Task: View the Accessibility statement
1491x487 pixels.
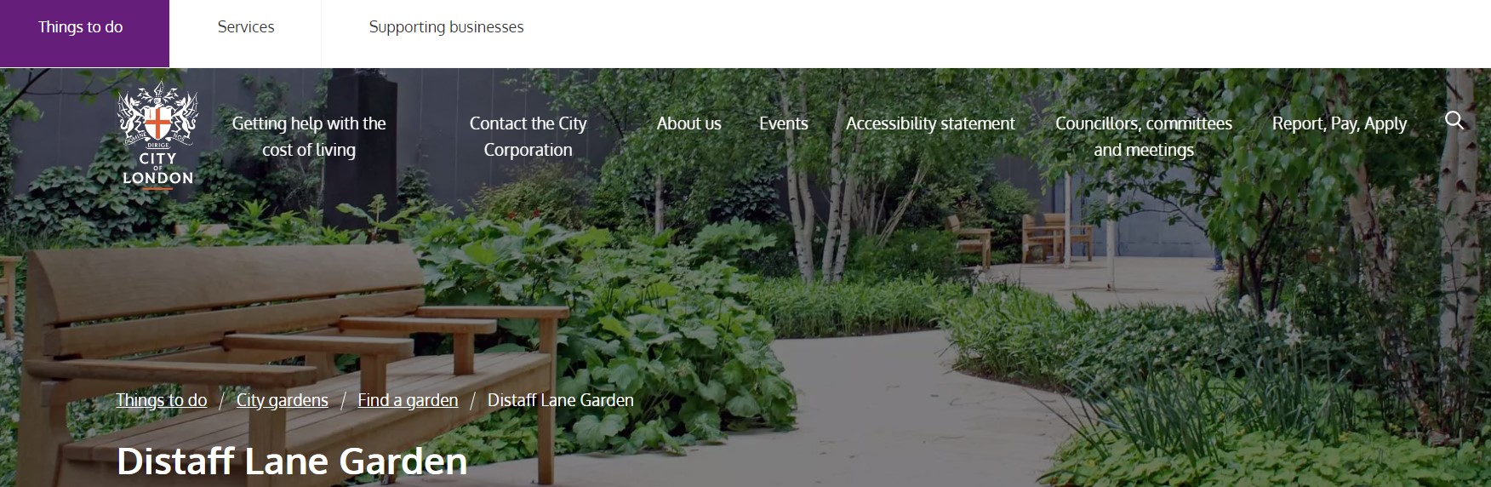Action: pyautogui.click(x=930, y=123)
